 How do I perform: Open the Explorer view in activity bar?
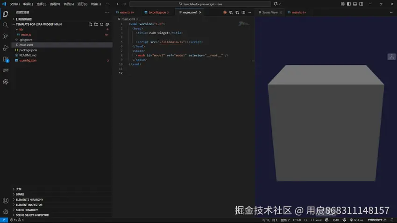[x=6, y=14]
